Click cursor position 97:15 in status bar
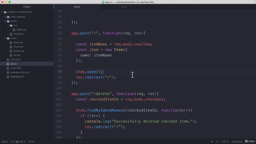 [31, 141]
